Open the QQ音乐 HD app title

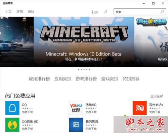(30, 122)
